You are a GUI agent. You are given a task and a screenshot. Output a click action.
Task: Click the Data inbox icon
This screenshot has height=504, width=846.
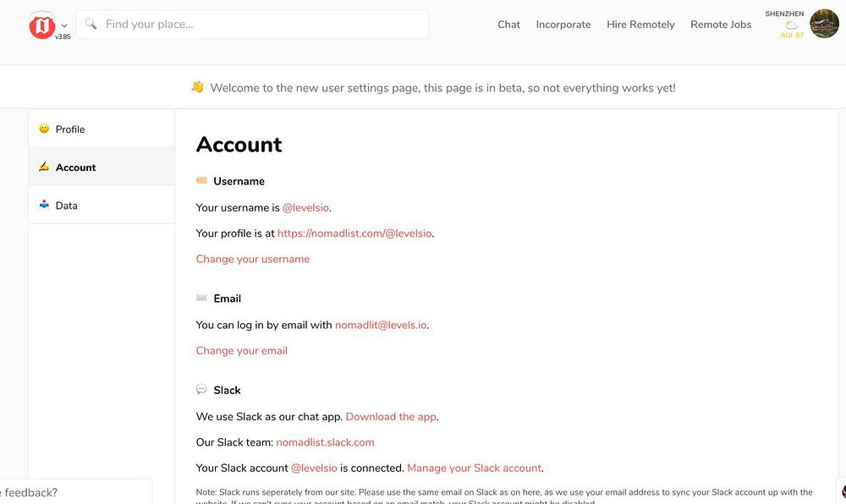point(44,205)
